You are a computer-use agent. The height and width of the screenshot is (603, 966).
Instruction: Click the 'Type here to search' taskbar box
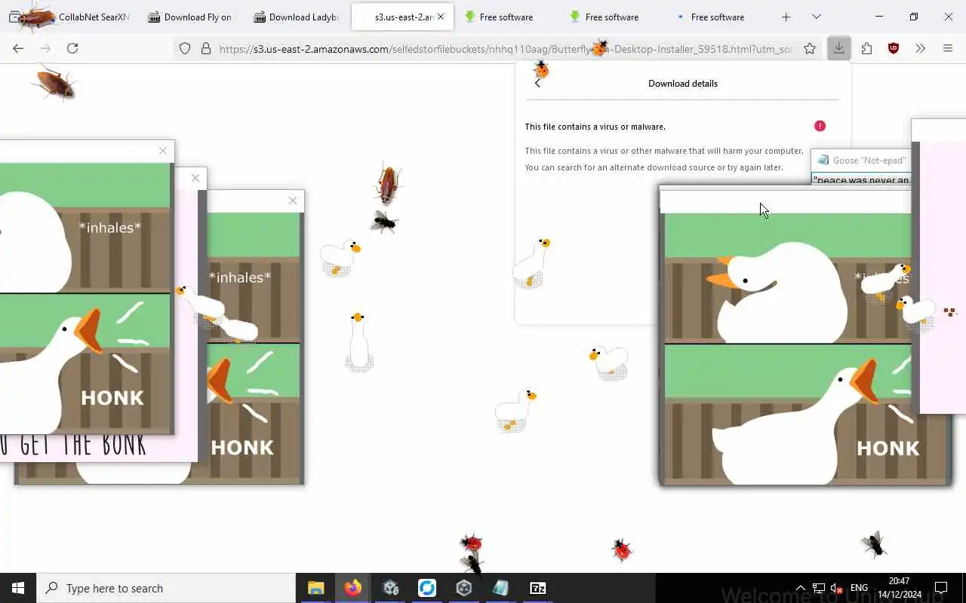point(166,588)
